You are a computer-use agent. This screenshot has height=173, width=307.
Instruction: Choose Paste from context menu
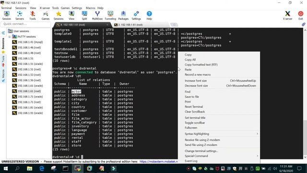(219, 70)
